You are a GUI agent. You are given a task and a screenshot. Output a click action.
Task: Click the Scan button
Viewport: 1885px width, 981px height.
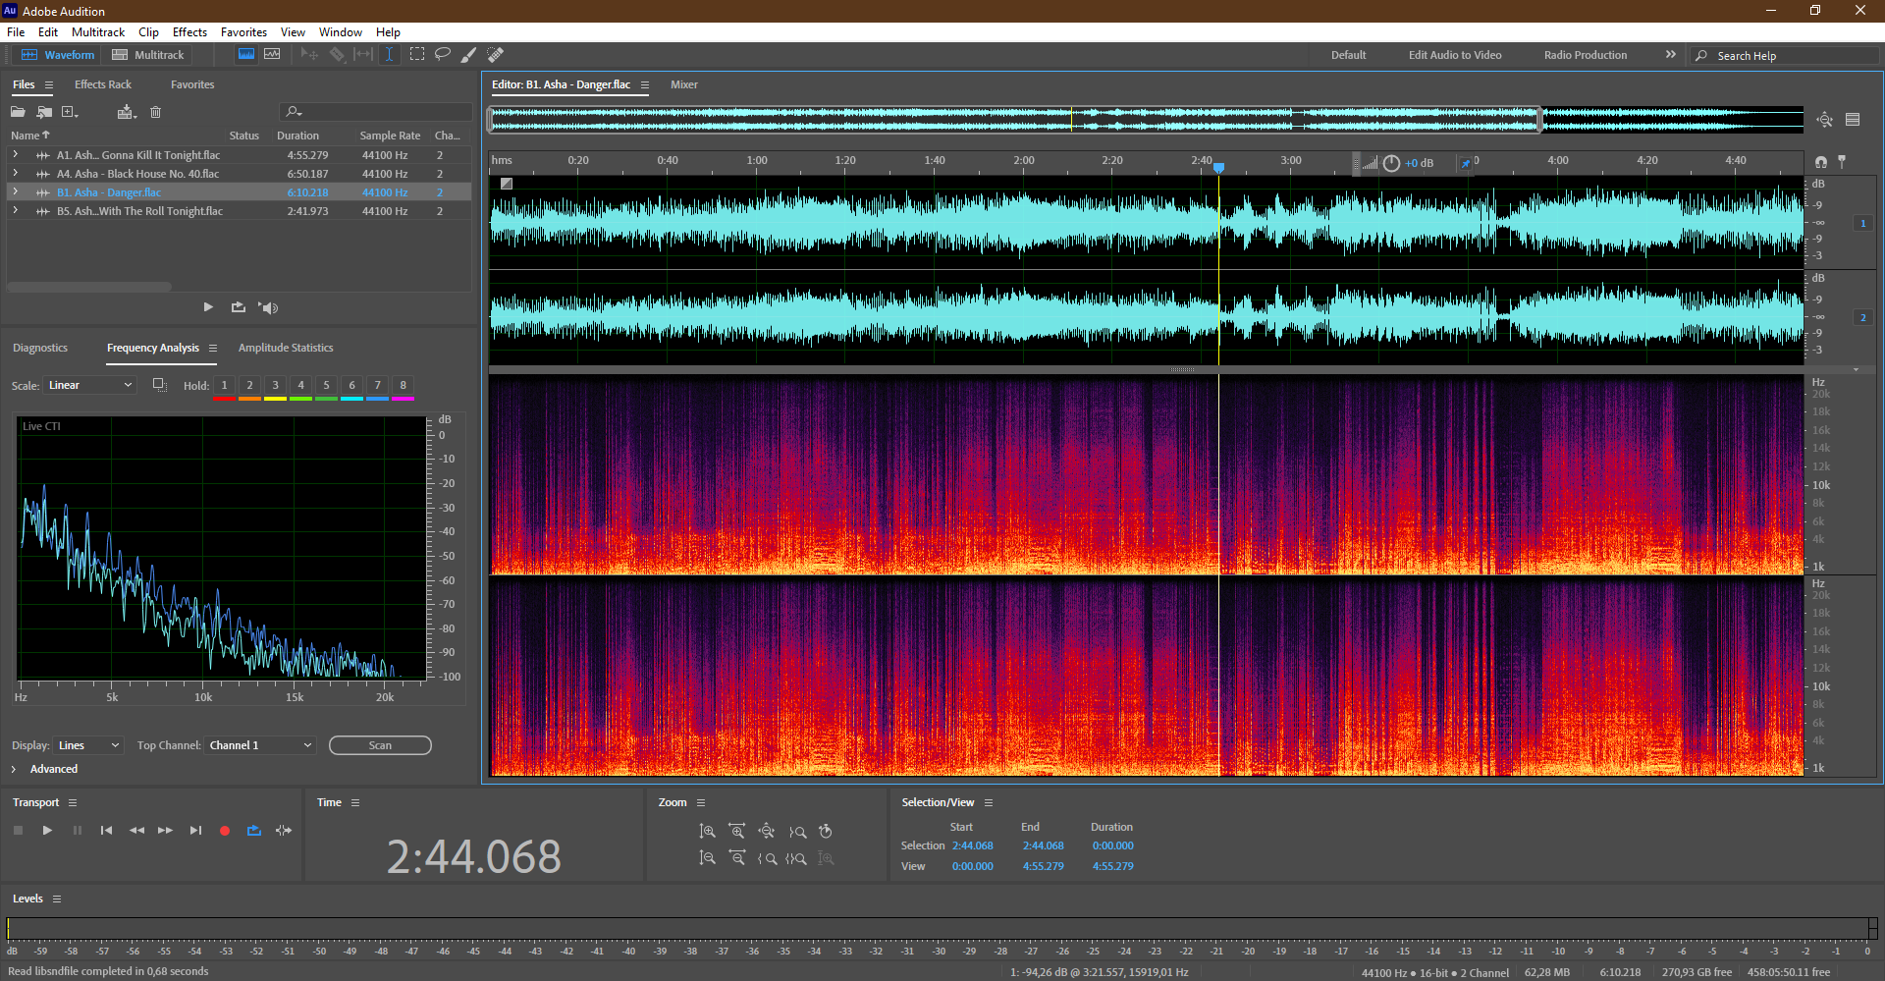pos(380,745)
